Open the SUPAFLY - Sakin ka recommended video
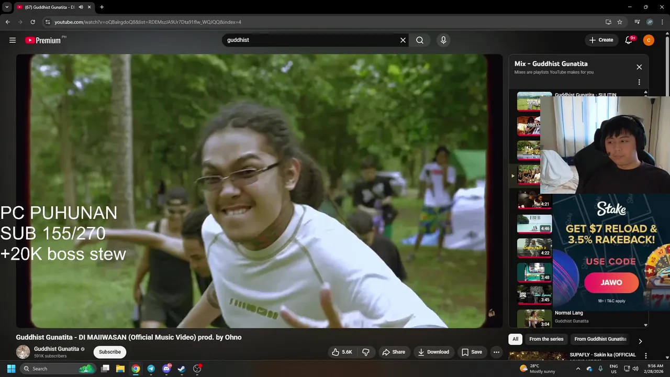 [x=602, y=354]
